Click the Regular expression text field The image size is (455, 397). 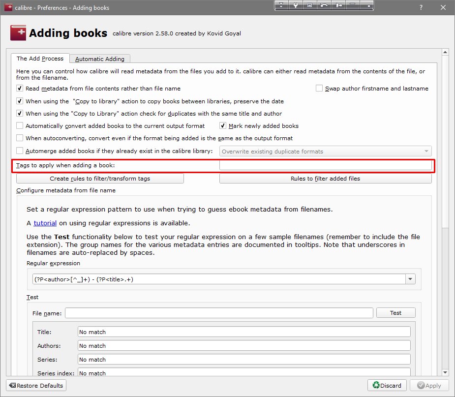219,279
